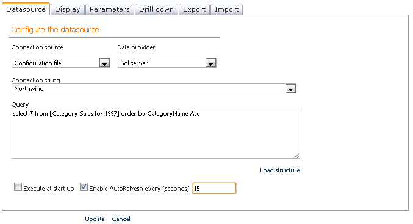Select the Export tab
The width and height of the screenshot is (413, 224).
pos(195,10)
